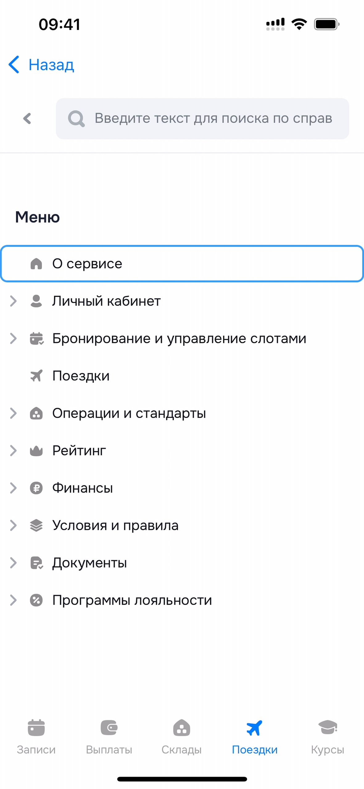The width and height of the screenshot is (364, 789).
Task: Tap the airplane icon next to Поездки menu item
Action: [x=36, y=376]
